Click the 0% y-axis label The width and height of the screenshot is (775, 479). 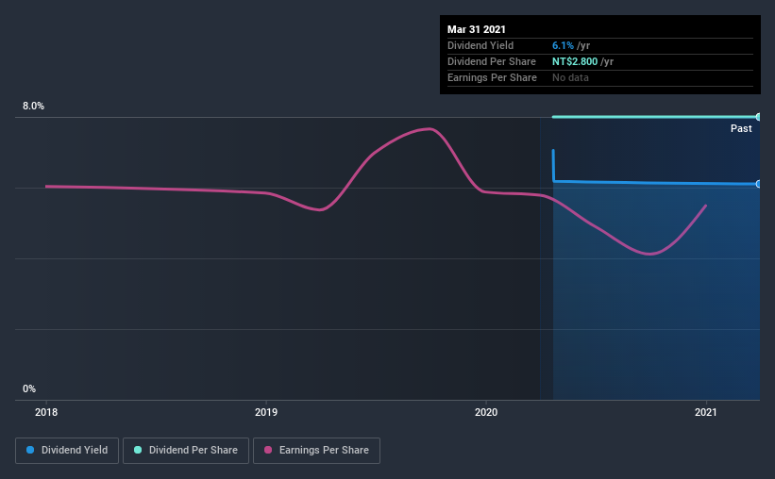coord(29,388)
